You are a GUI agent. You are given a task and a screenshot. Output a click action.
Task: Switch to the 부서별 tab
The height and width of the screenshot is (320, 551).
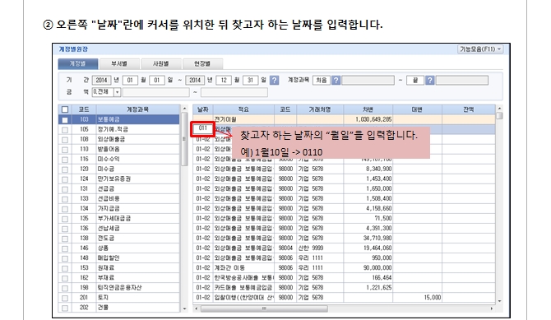click(x=119, y=63)
